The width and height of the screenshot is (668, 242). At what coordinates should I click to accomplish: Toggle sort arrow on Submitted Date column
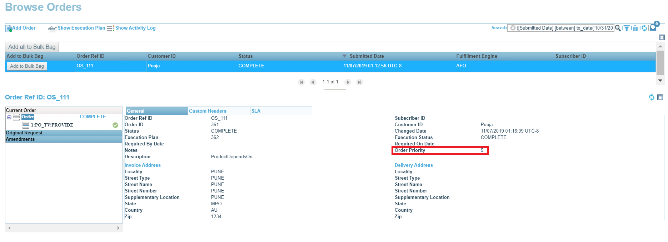pyautogui.click(x=345, y=56)
